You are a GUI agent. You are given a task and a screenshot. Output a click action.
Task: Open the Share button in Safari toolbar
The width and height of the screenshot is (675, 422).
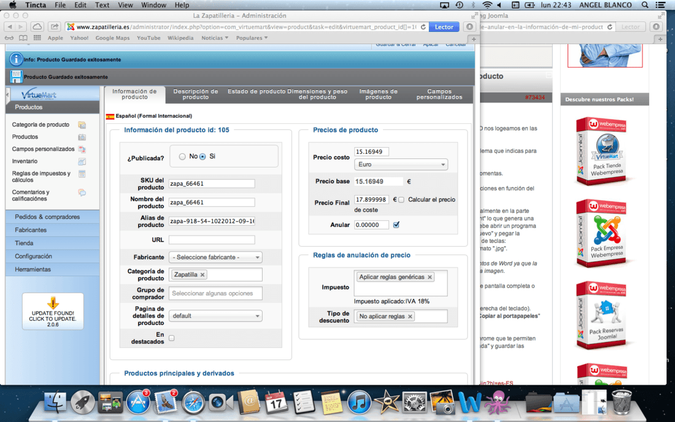(x=54, y=26)
